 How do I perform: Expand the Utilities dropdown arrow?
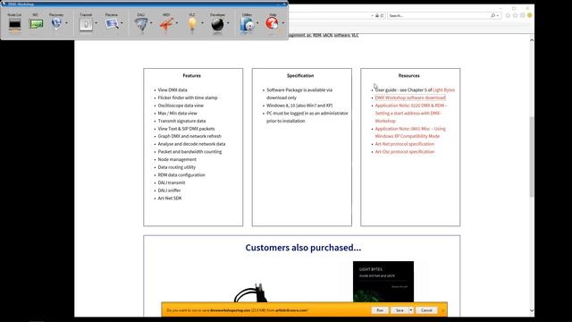[257, 23]
